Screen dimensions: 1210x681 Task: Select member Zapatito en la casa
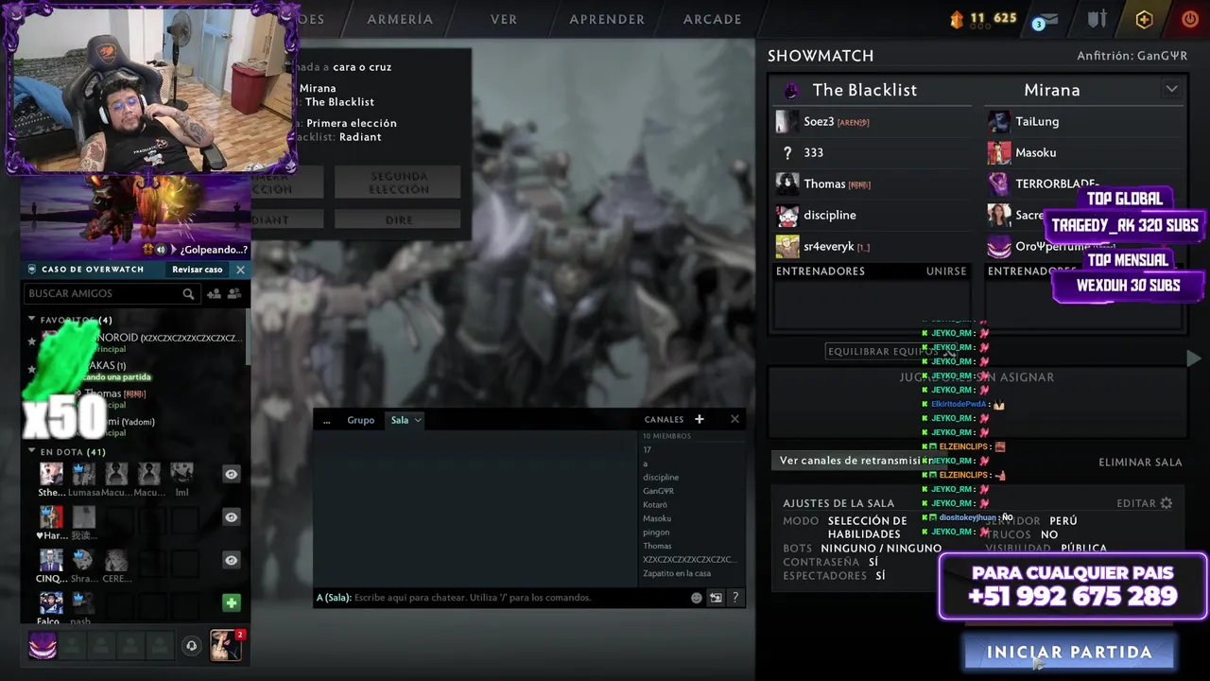coord(677,573)
